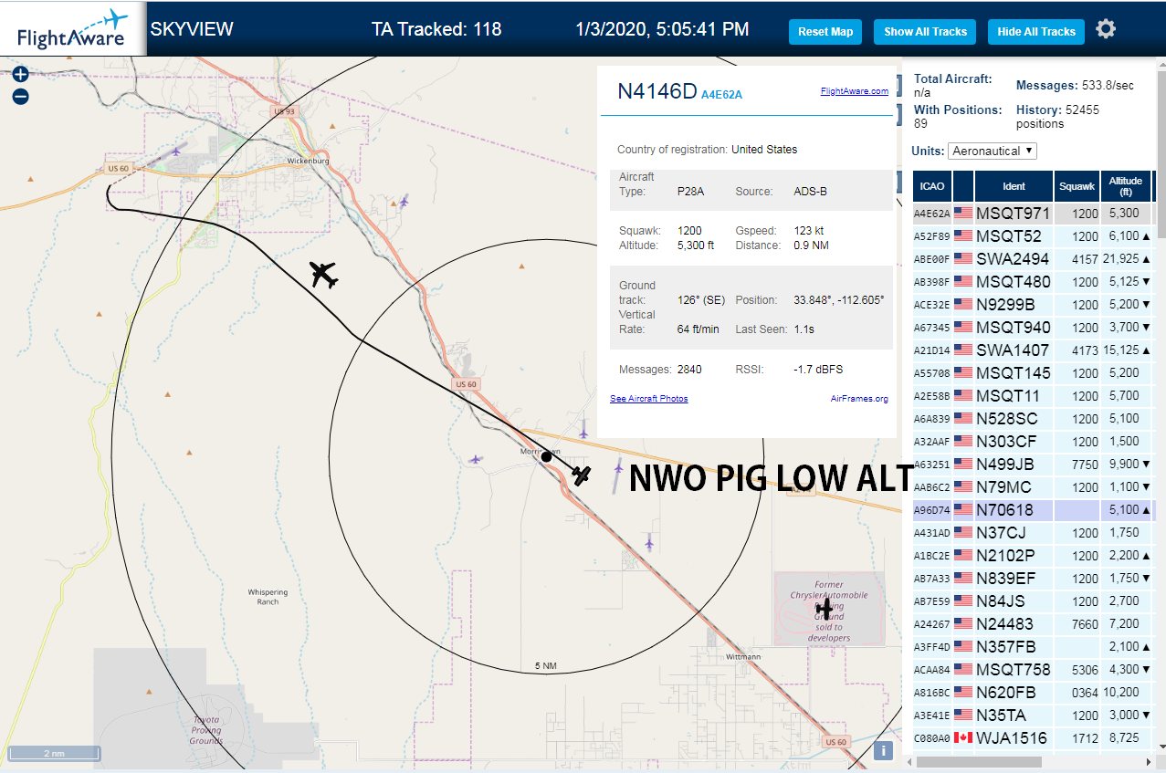Select the N528SC row
Viewport: 1166px width, 773px height.
coord(1034,419)
